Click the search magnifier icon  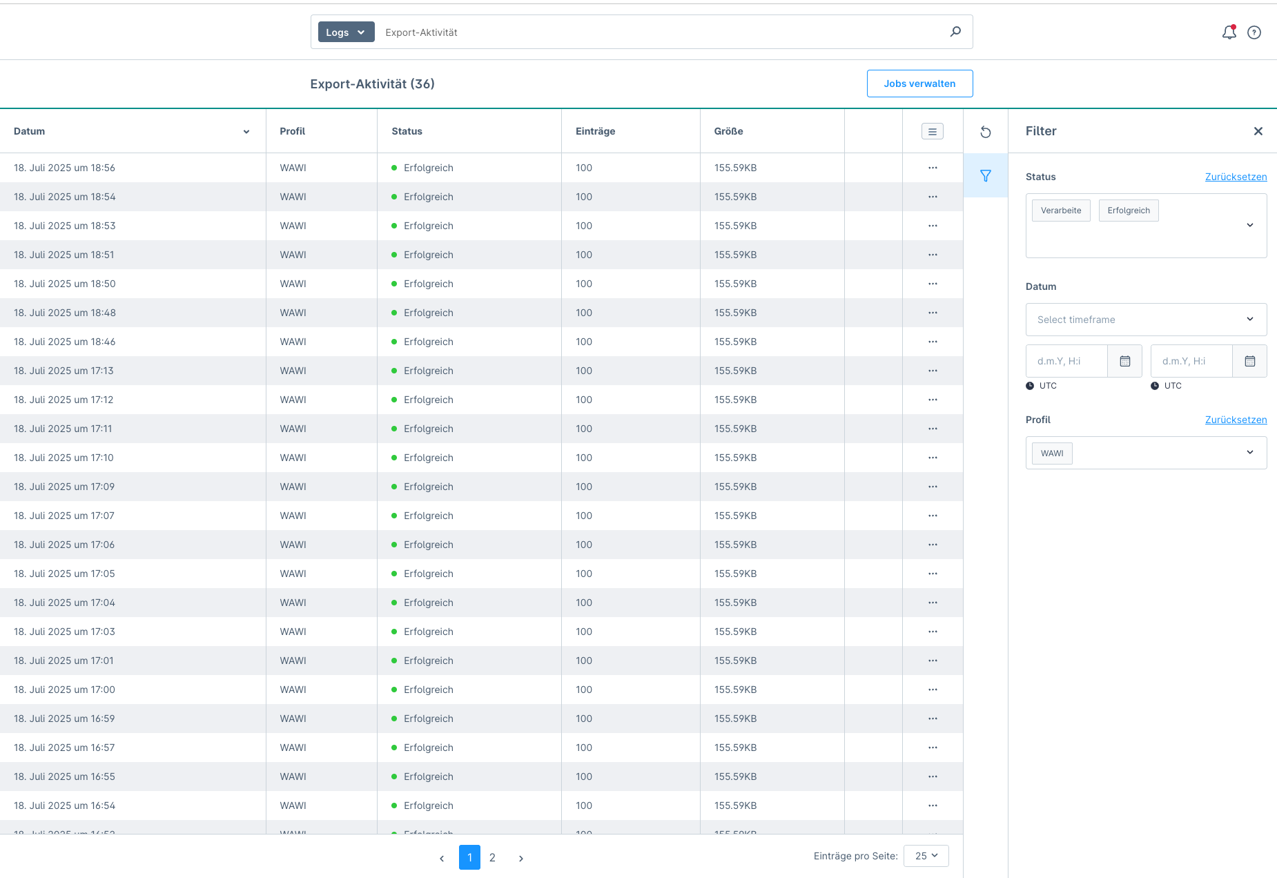[x=955, y=32]
